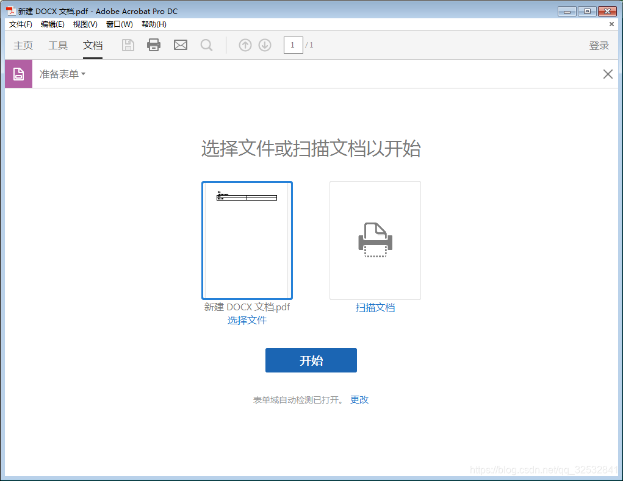Close the 准备表单 tool panel
This screenshot has height=481, width=623.
click(608, 74)
